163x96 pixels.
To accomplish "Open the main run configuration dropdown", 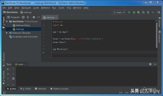I will point(119,12).
